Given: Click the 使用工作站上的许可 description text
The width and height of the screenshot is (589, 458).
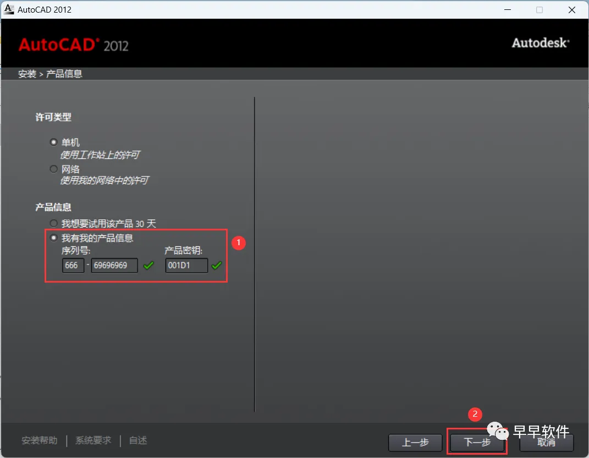Looking at the screenshot, I should pos(100,154).
